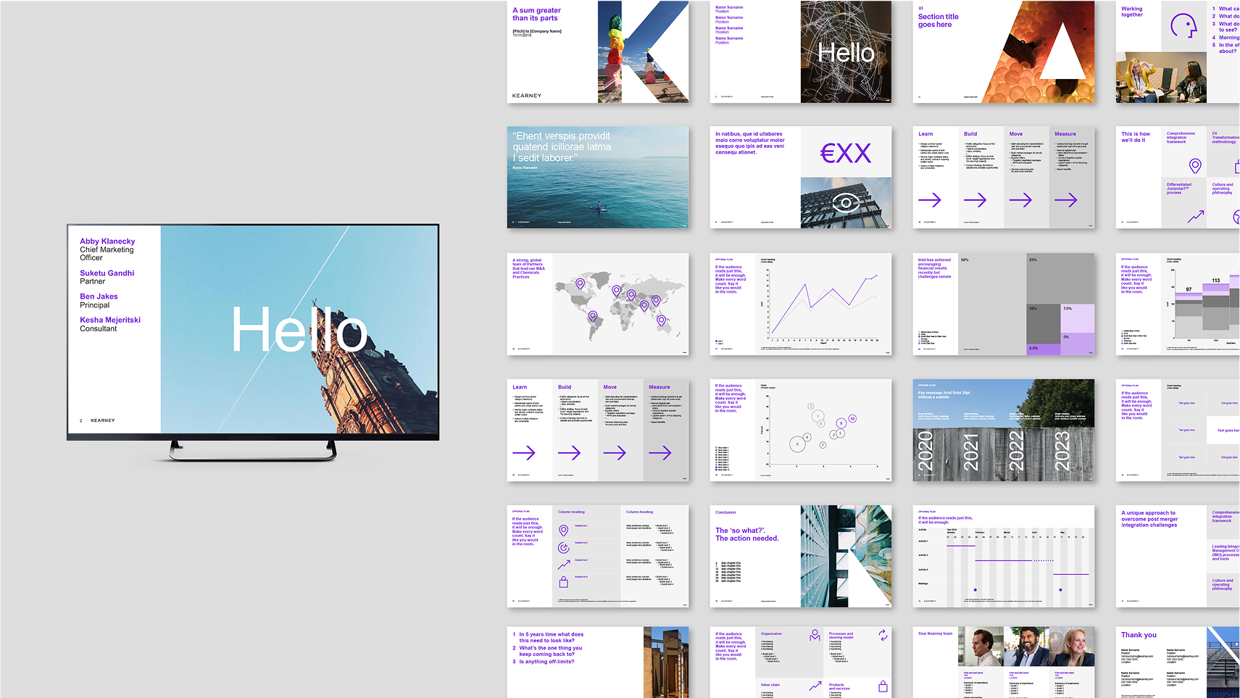Click the 2021 year marker on the fence photo
The image size is (1240, 698).
click(x=970, y=452)
